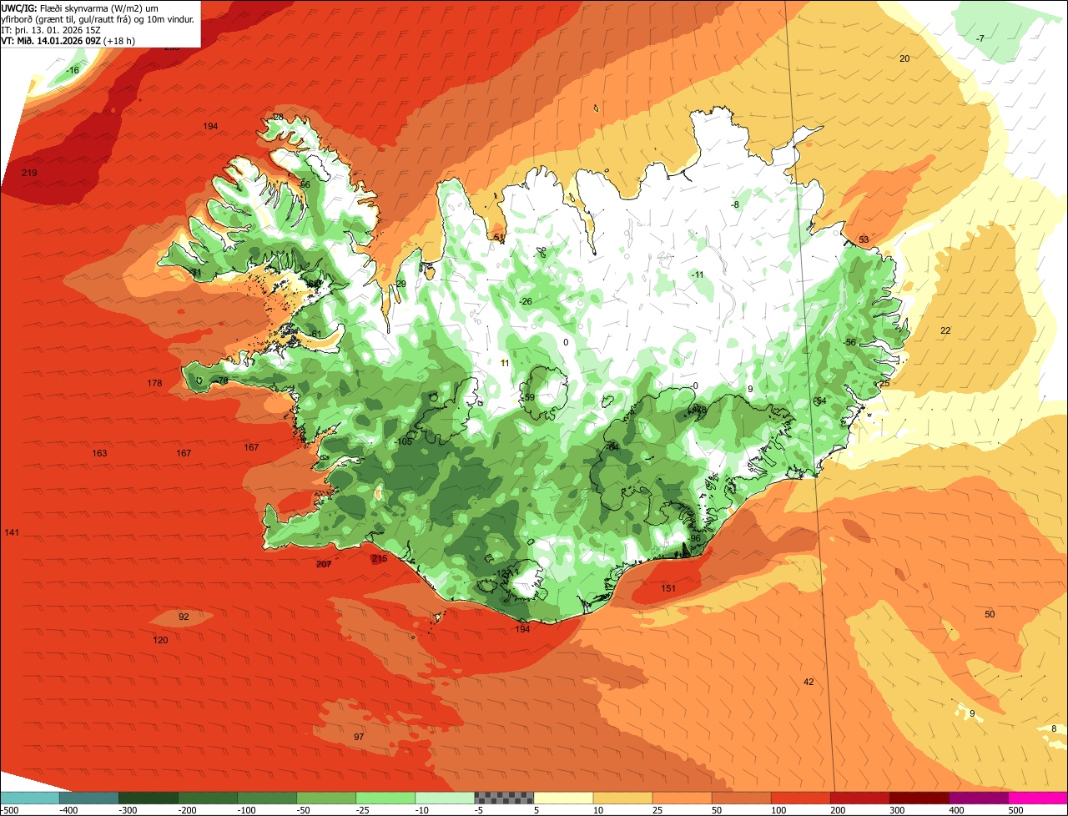
Task: Click the 5 to 10 pale yellow swatch
Action: point(562,798)
